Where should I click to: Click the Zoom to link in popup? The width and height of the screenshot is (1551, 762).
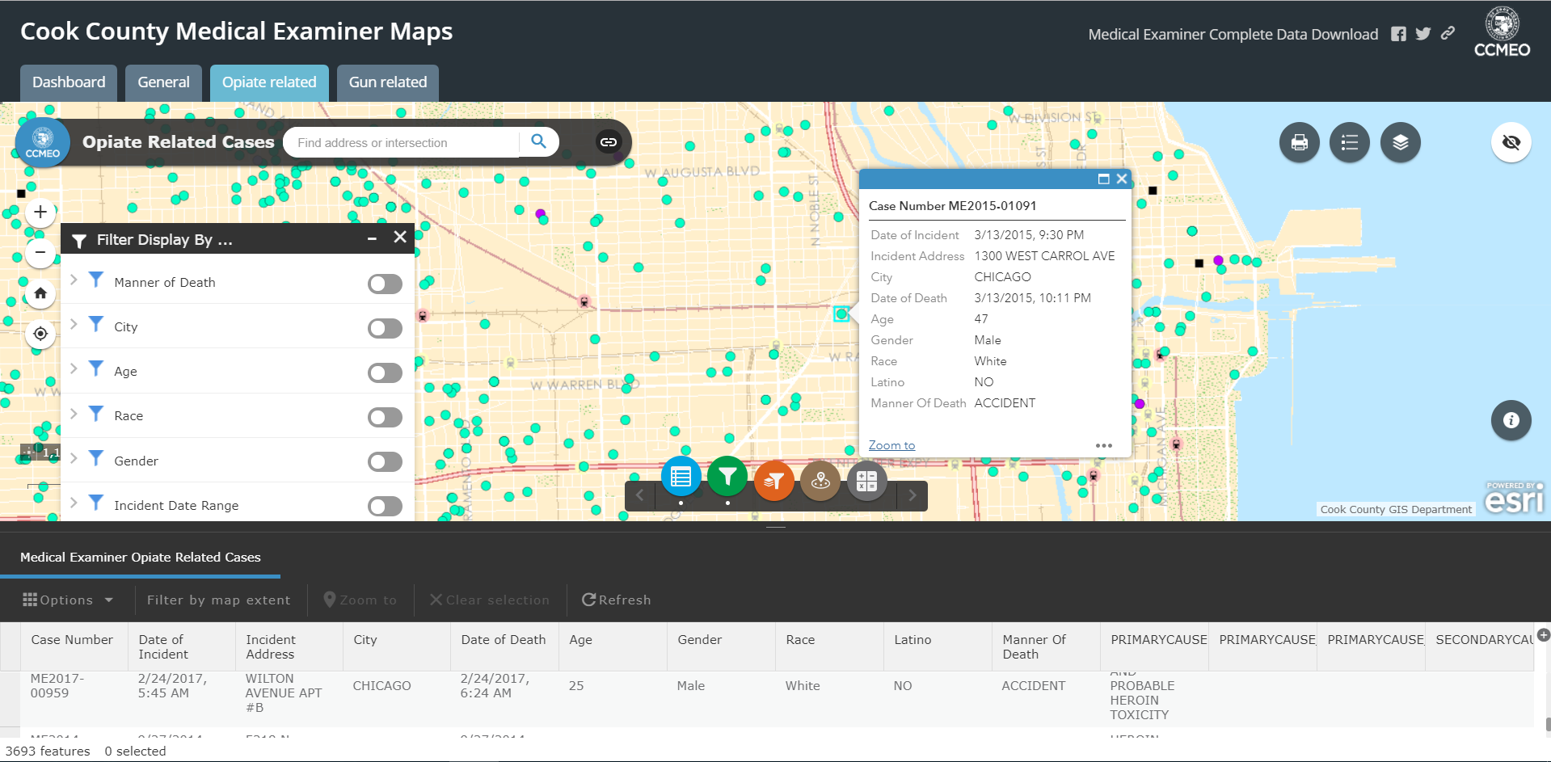[891, 445]
